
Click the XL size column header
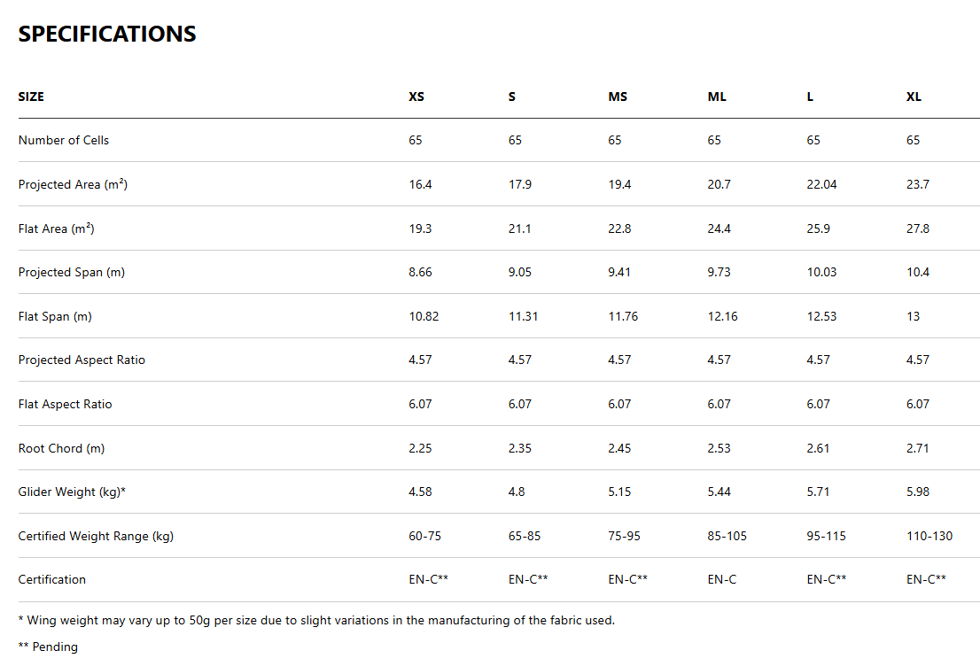pos(914,97)
